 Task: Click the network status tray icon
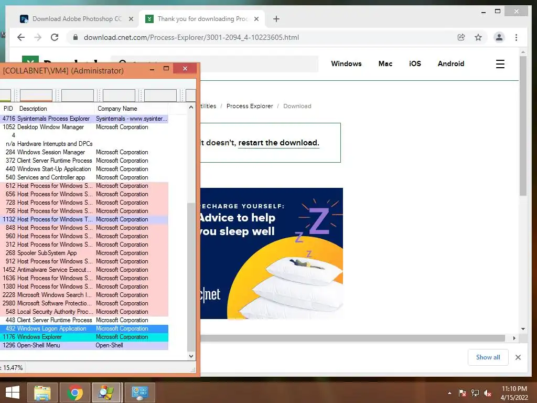[475, 393]
